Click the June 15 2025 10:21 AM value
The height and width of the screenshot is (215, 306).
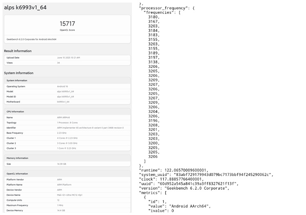[x=69, y=58]
